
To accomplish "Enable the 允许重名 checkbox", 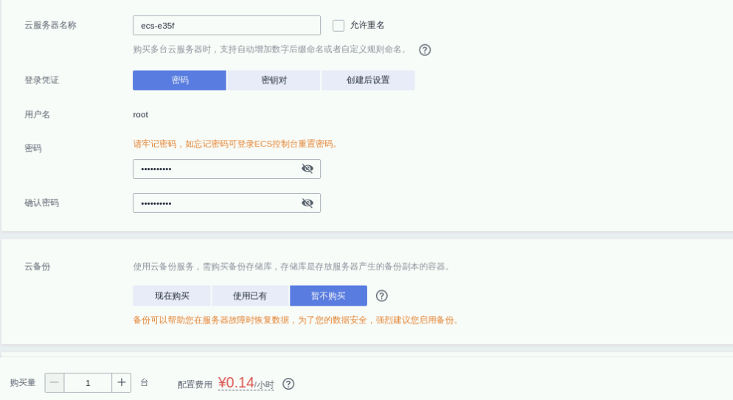I will [x=338, y=25].
